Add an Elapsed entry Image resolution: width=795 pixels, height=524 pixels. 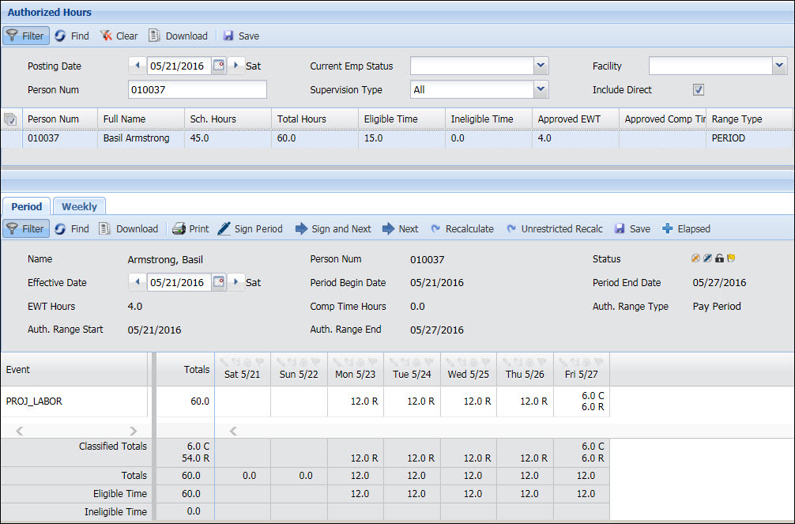click(x=668, y=228)
